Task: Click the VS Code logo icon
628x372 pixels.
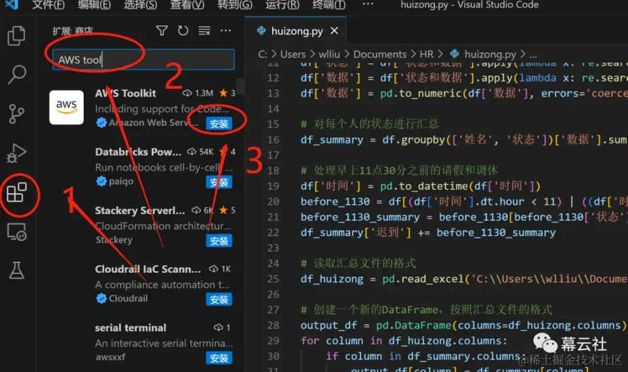Action: click(11, 5)
